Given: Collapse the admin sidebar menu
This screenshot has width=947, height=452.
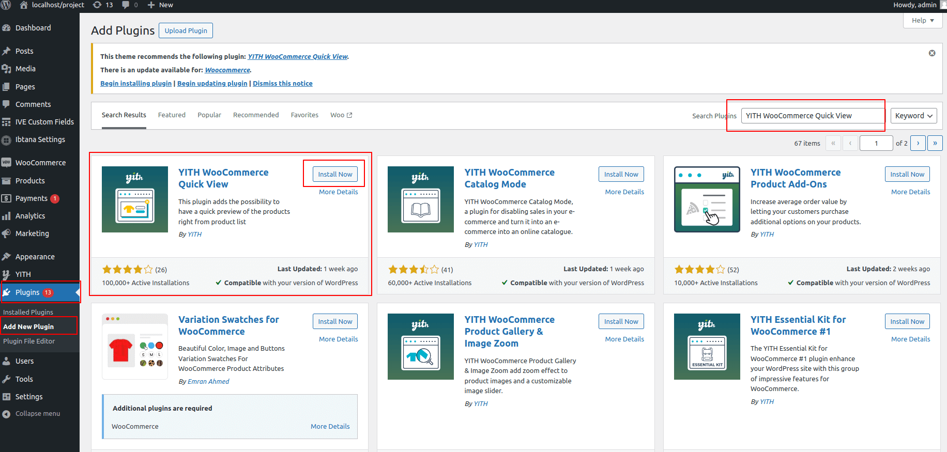Looking at the screenshot, I should [37, 414].
